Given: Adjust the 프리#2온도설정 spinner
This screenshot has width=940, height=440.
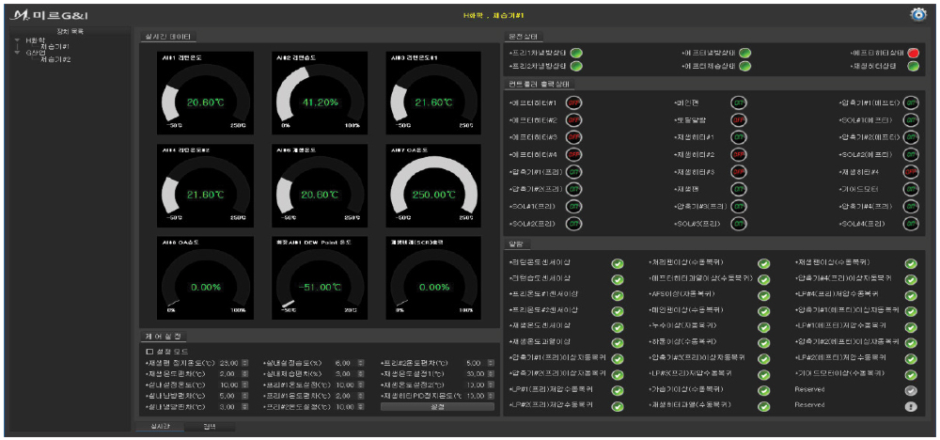Looking at the screenshot, I should 360,407.
